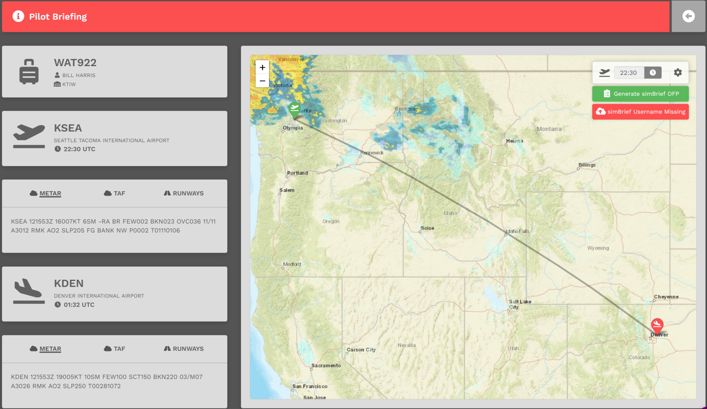Click the clock icon beside 22:30
Viewport: 707px width, 409px height.
[653, 72]
